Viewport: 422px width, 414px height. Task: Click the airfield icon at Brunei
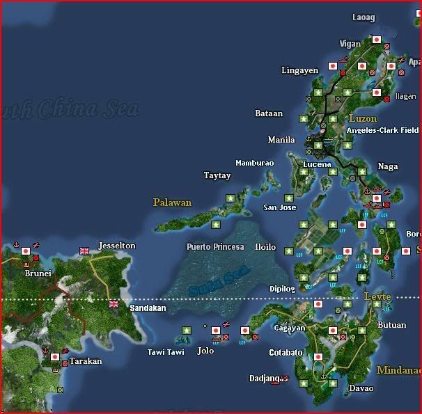click(36, 245)
